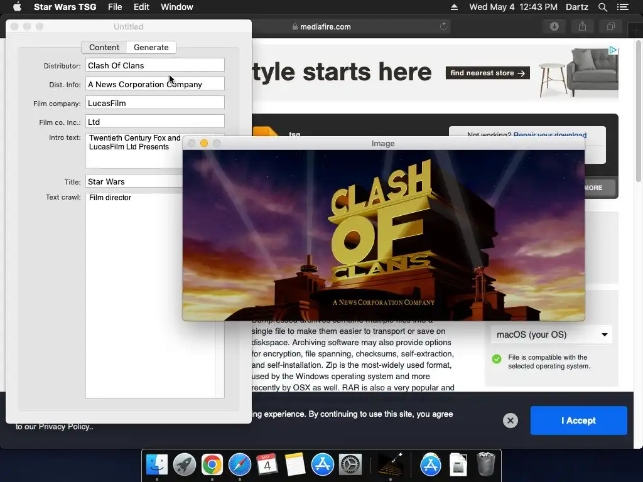Click the Star Wars TSG dock icon
This screenshot has width=643, height=482.
pos(390,465)
